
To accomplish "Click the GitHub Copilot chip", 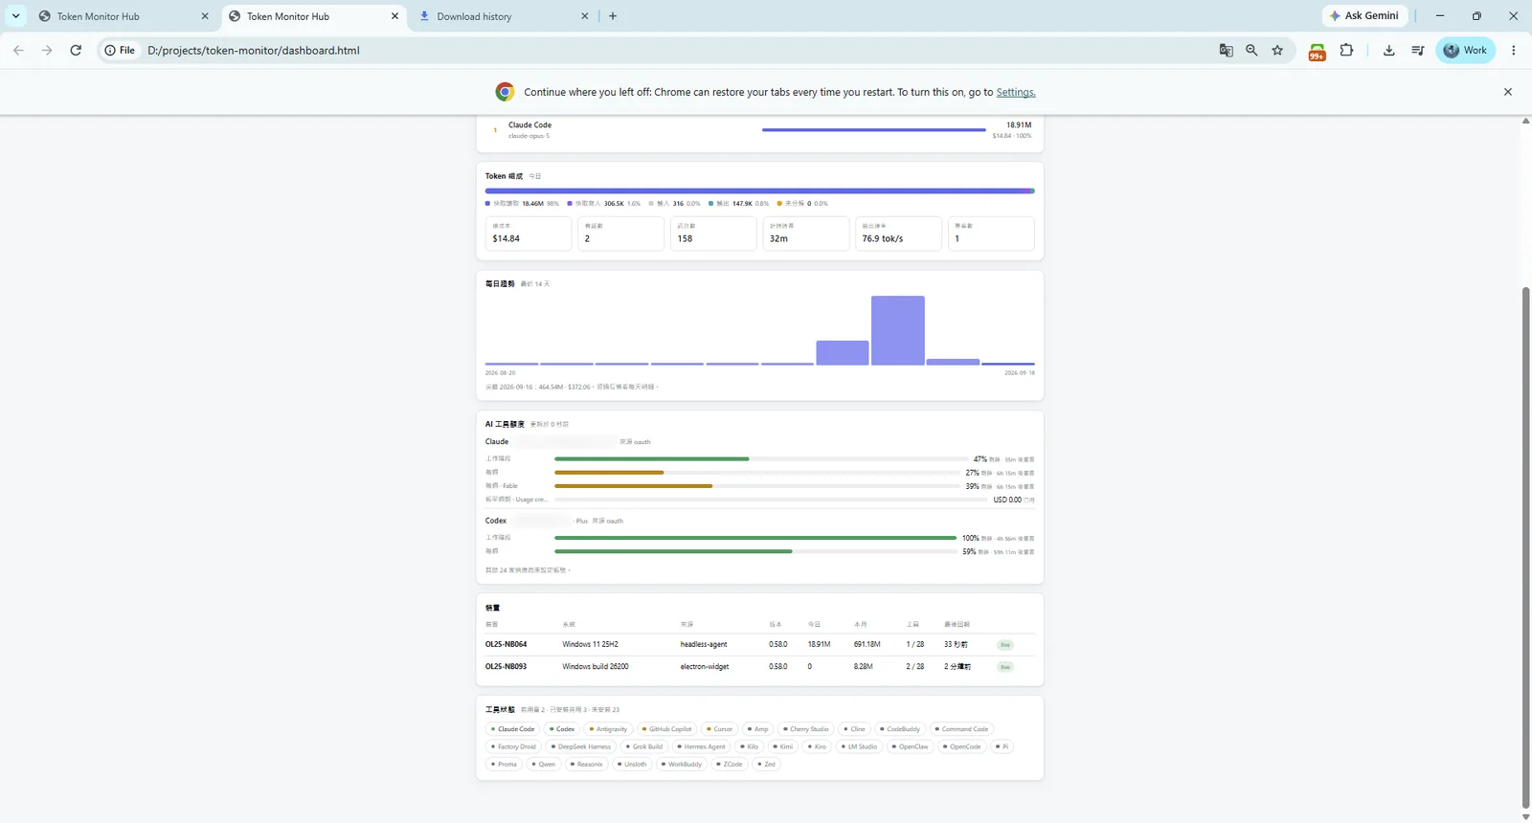I will point(667,729).
